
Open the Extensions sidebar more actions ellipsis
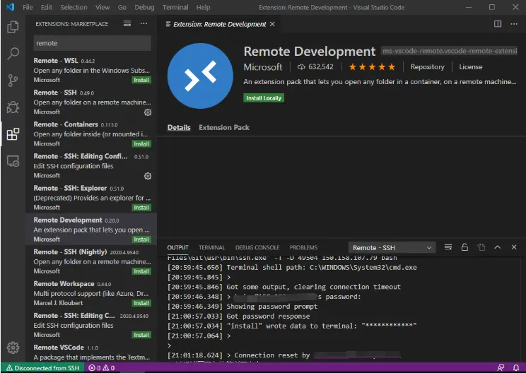coord(144,24)
